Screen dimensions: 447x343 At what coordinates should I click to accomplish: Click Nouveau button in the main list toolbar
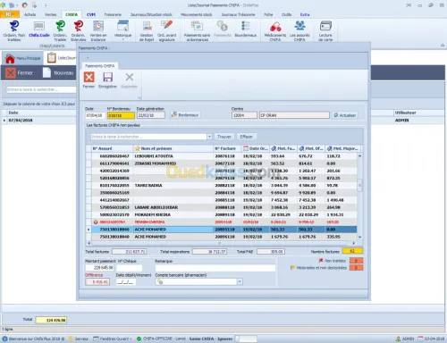[x=58, y=73]
